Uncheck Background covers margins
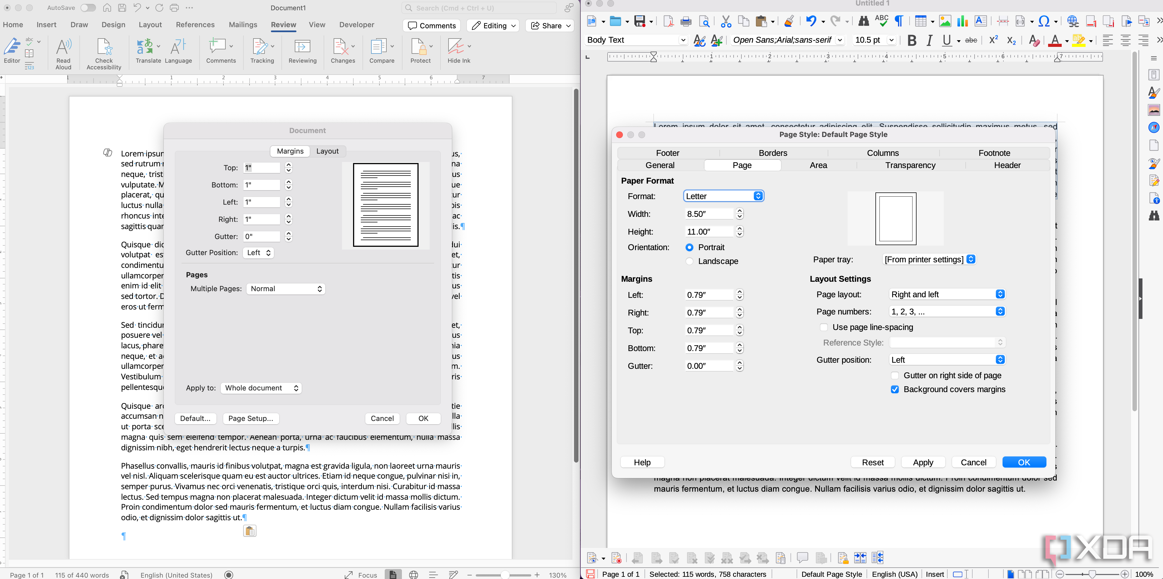The width and height of the screenshot is (1163, 579). [x=895, y=389]
